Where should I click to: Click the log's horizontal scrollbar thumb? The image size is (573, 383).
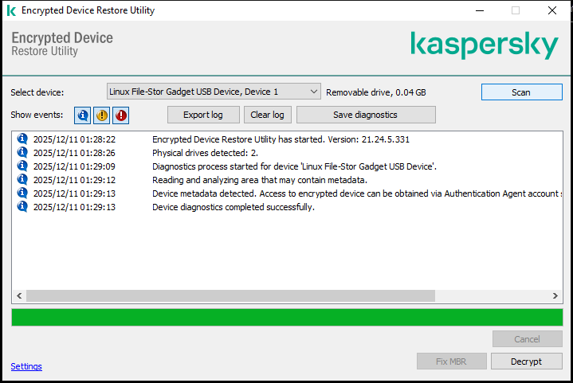tap(230, 295)
